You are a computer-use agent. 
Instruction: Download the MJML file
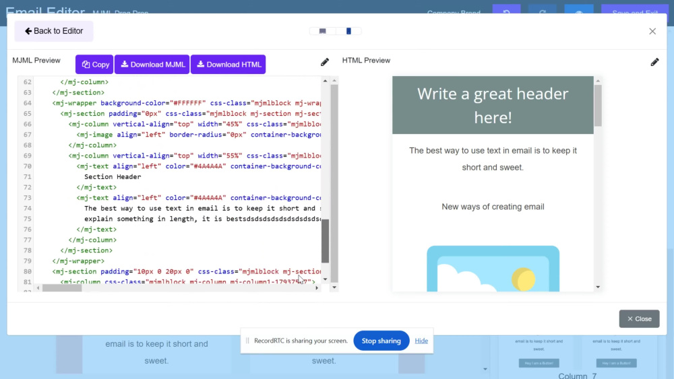click(152, 65)
